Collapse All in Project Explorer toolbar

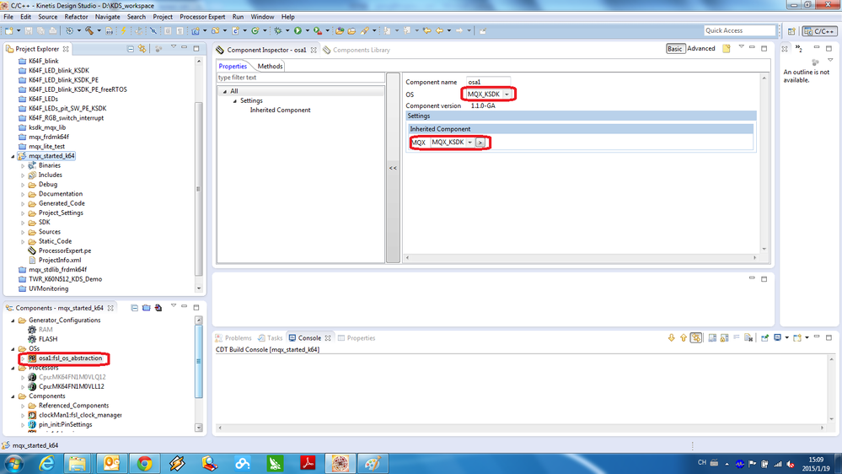(131, 49)
